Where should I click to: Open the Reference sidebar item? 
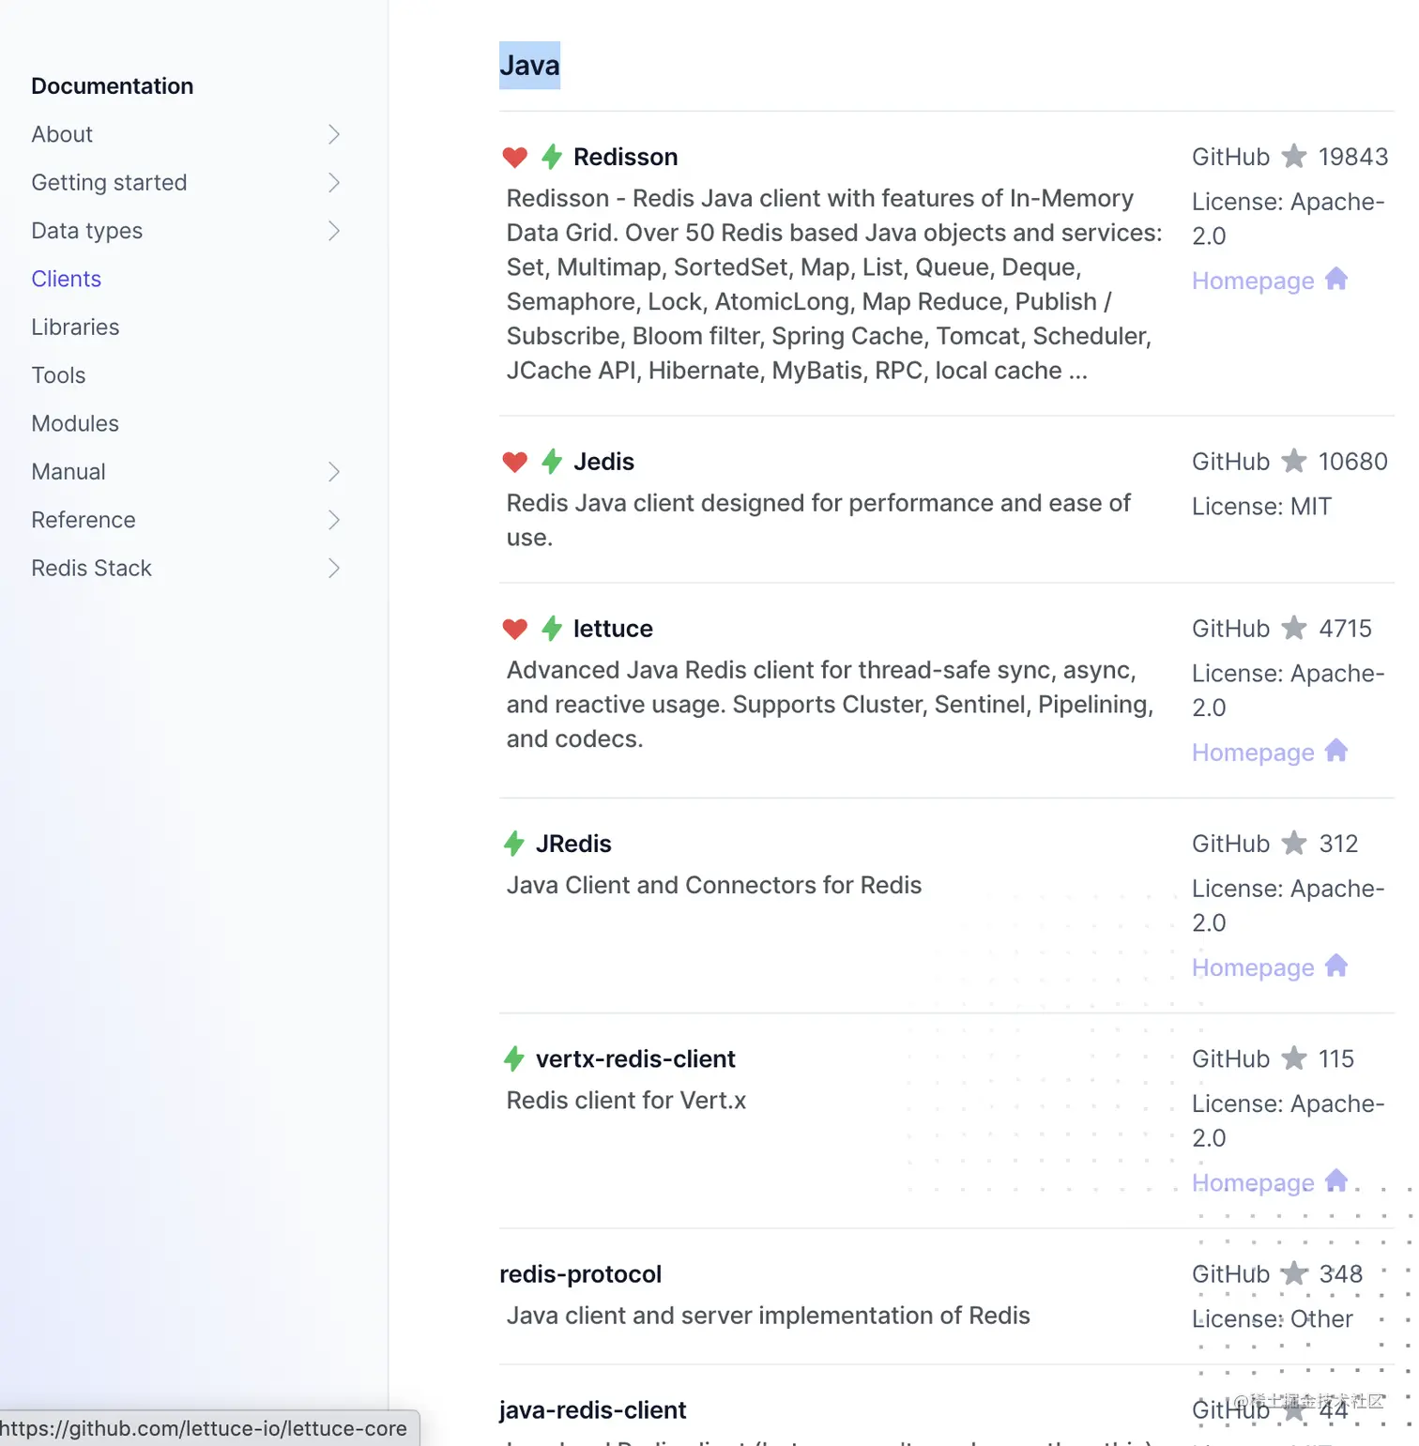tap(84, 520)
